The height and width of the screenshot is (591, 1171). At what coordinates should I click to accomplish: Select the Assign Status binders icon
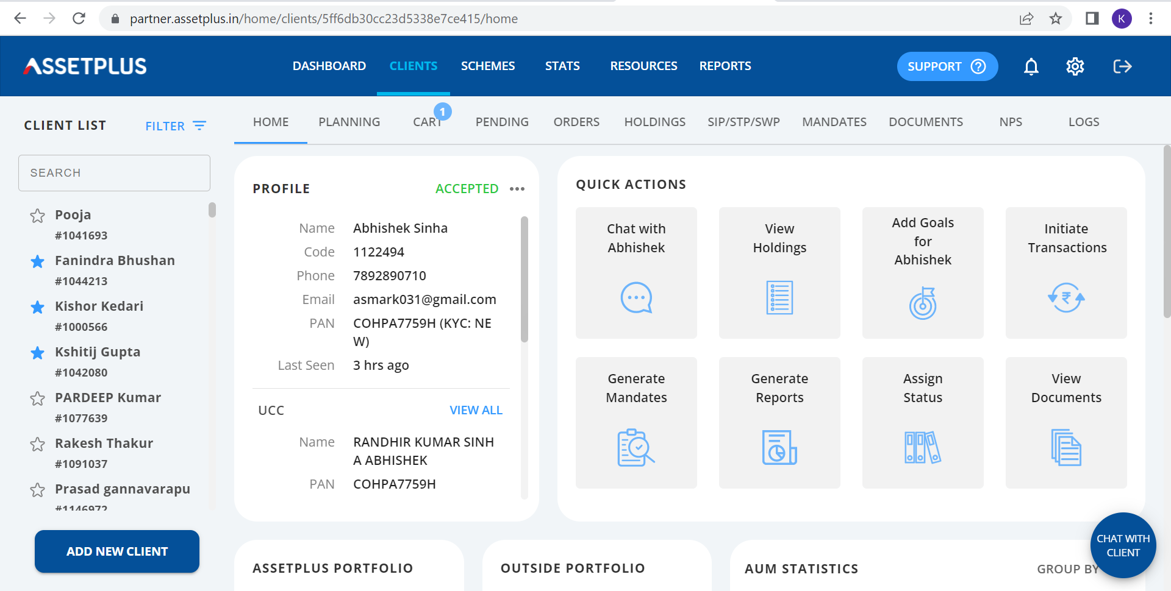(922, 447)
